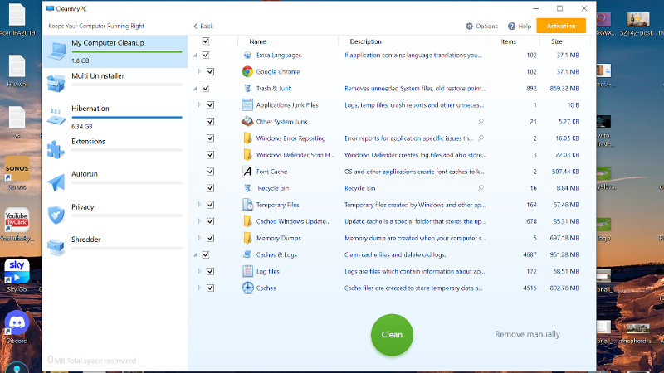Toggle the Temporary Files checkbox
Image resolution: width=664 pixels, height=373 pixels.
(210, 205)
